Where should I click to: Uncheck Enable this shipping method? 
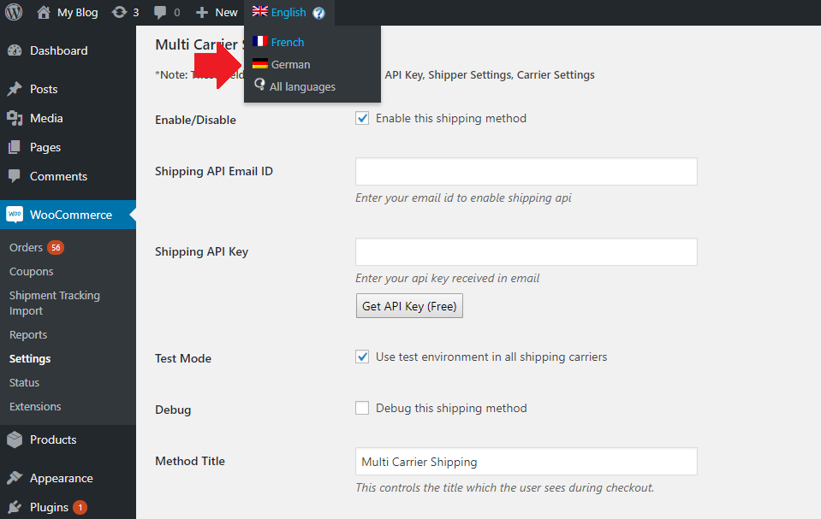pos(362,118)
